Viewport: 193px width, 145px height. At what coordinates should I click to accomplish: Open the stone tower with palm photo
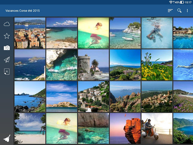coord(93,65)
